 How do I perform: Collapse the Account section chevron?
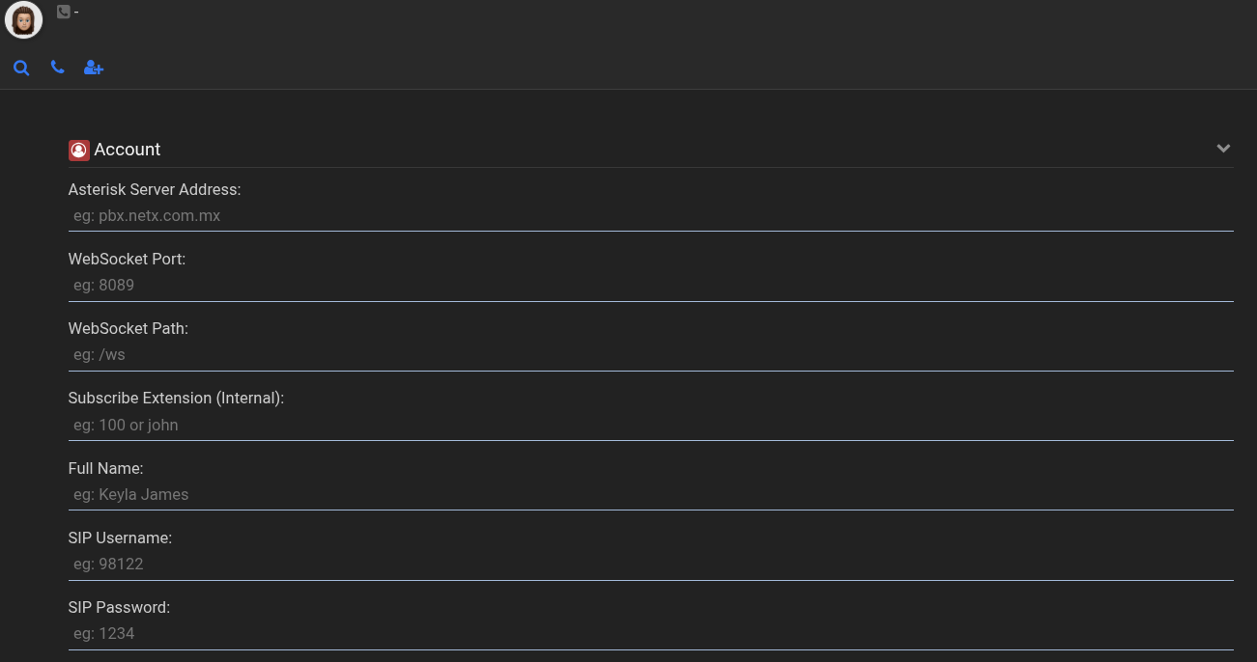[1223, 149]
